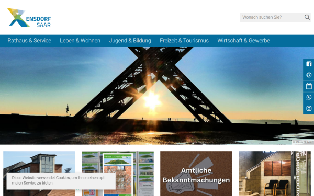Open the Facebook sidebar icon
Screen dimensions: 314x196
309,64
